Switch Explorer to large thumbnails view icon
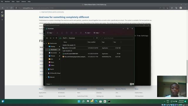The width and height of the screenshot is (188, 106). pos(133,84)
